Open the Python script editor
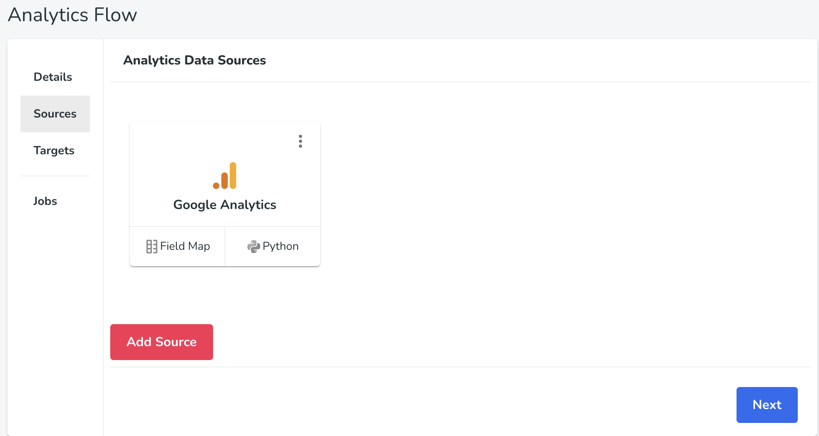This screenshot has width=819, height=436. click(x=273, y=246)
